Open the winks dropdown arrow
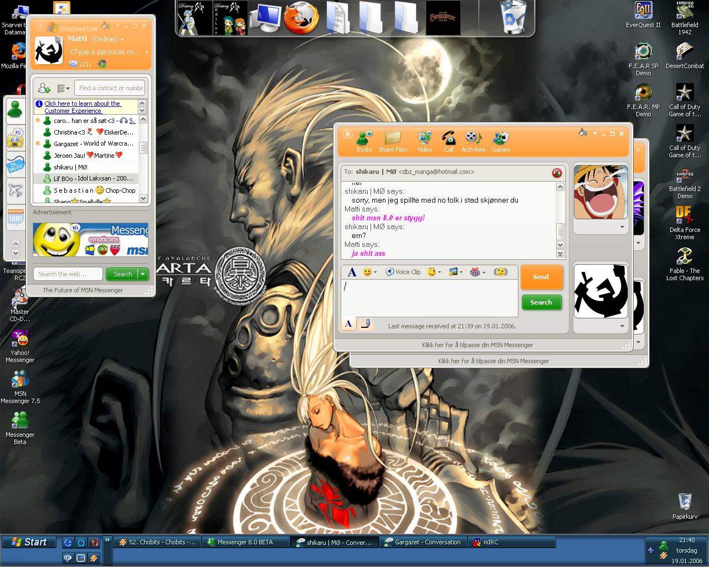 point(440,272)
